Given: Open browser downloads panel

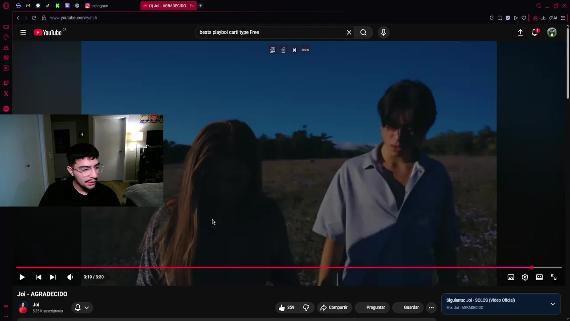Looking at the screenshot, I should pos(543,18).
